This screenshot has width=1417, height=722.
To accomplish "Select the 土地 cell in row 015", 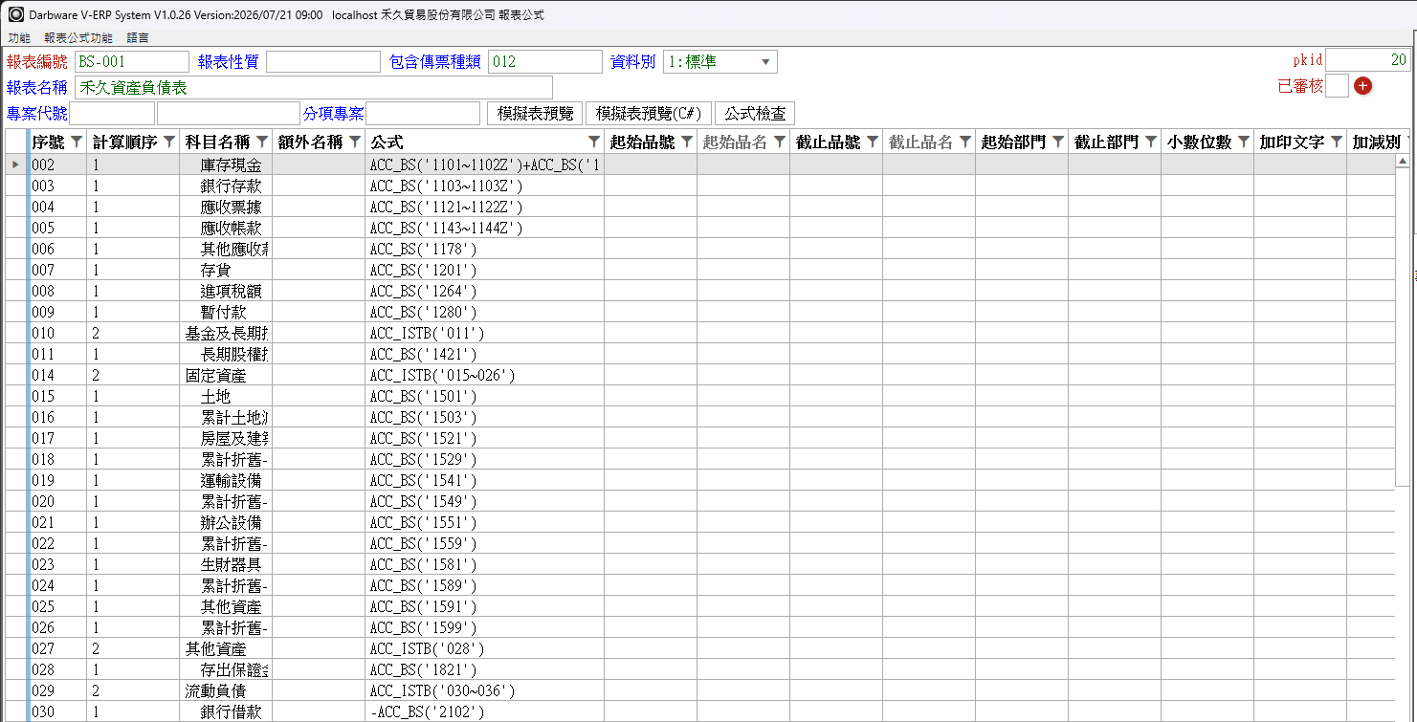I will 226,396.
